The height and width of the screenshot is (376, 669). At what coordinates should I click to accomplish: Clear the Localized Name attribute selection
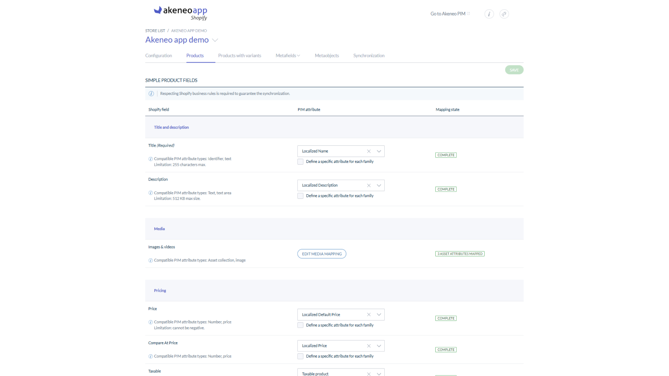coord(369,151)
